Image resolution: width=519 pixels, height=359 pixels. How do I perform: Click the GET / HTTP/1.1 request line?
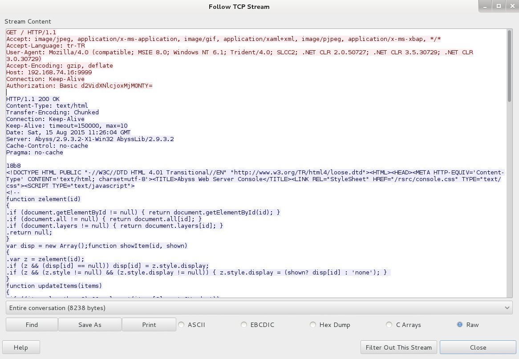click(x=31, y=32)
